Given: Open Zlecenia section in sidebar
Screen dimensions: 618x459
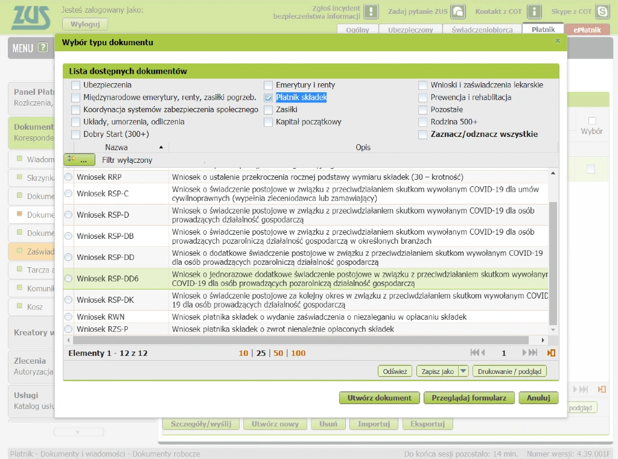Looking at the screenshot, I should pos(31,366).
